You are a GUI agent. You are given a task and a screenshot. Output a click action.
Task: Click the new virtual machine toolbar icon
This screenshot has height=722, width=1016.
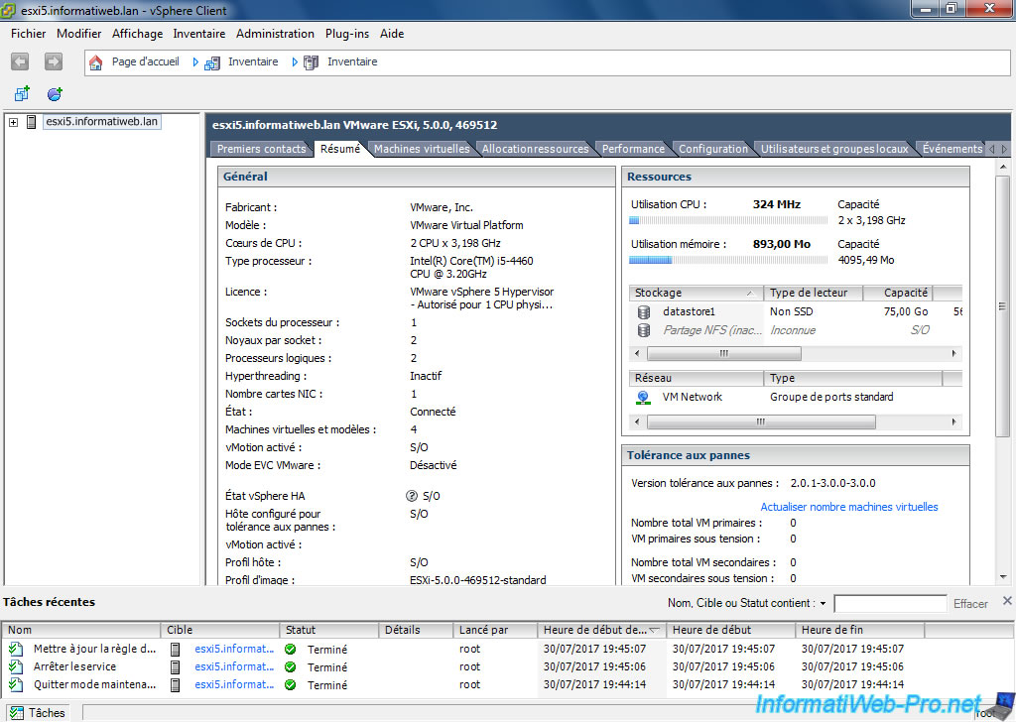pyautogui.click(x=22, y=94)
